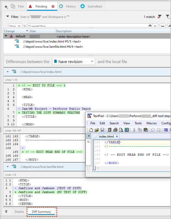Sort by the Description column header
Screen dimensions: 171x219
point(64,31)
